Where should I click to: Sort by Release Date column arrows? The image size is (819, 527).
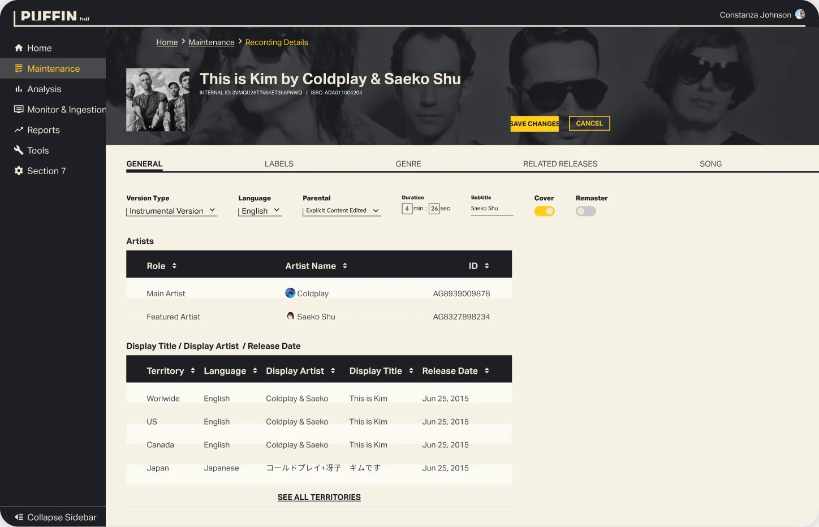[486, 371]
